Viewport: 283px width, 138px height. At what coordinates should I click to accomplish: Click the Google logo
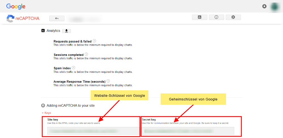click(16, 6)
